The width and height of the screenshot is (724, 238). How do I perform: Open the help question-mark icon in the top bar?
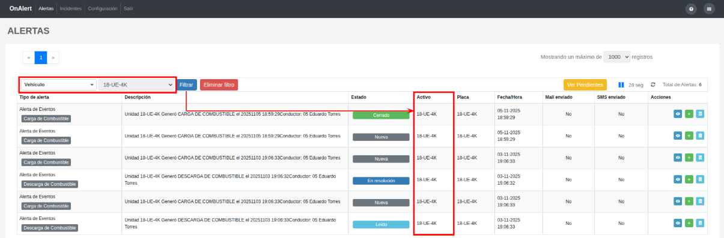[692, 9]
